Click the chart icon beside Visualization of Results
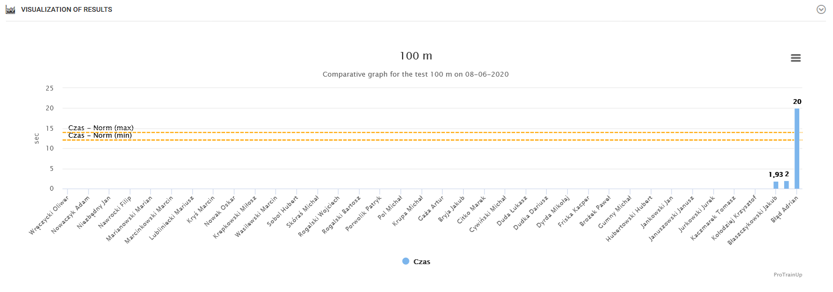 [10, 10]
